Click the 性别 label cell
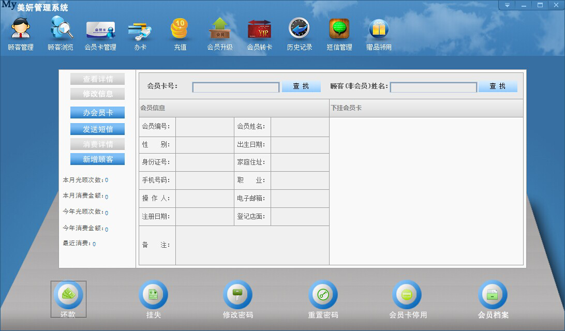Viewport: 565px width, 331px height. pyautogui.click(x=157, y=144)
